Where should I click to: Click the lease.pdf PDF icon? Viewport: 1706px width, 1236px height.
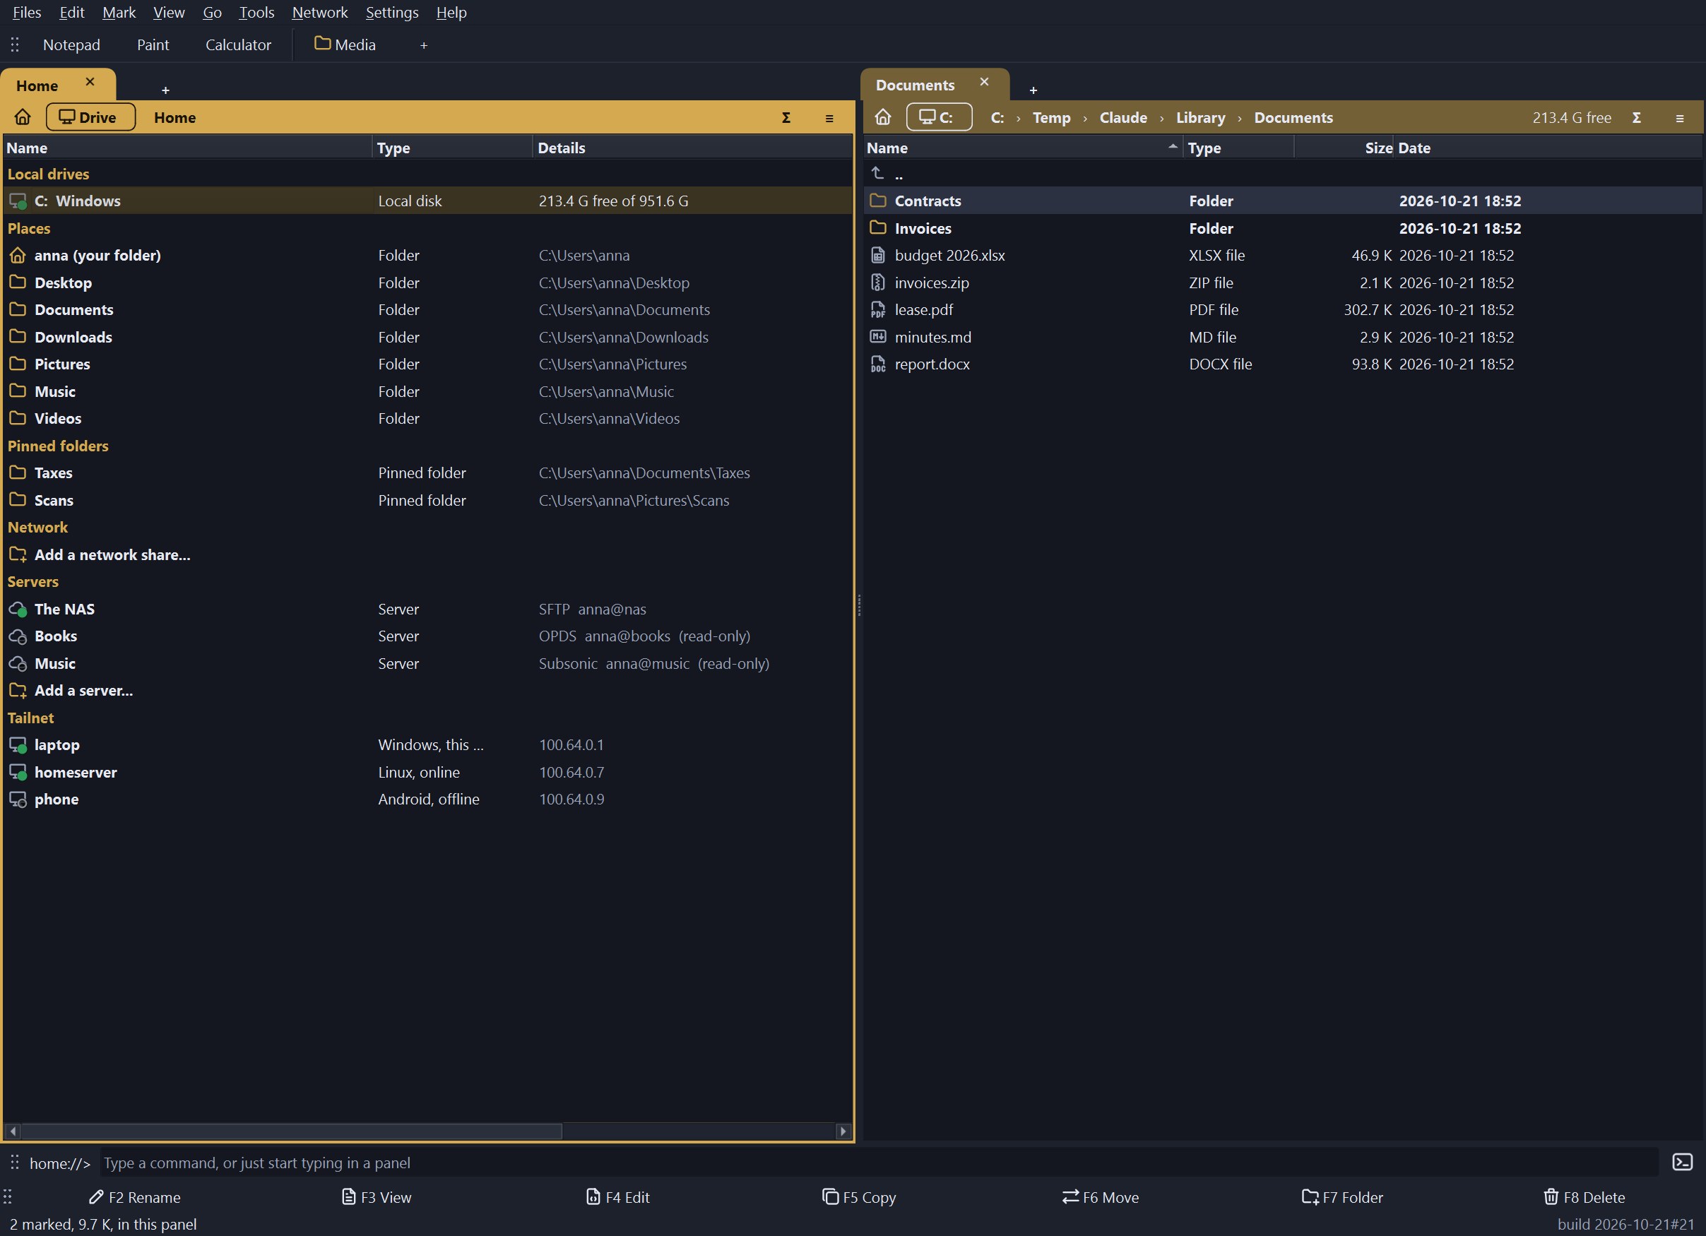point(878,309)
